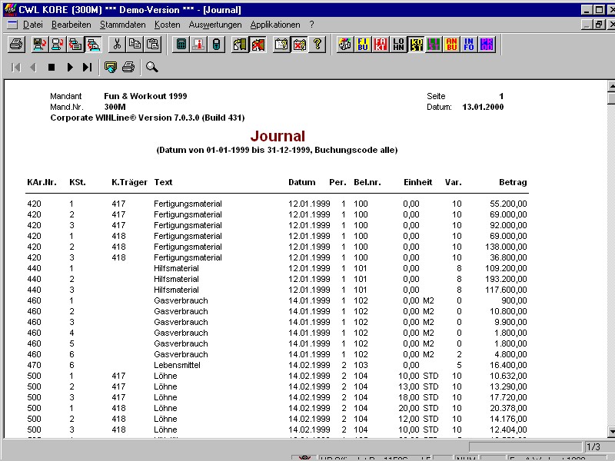The width and height of the screenshot is (615, 461).
Task: Open the calculator tool
Action: pyautogui.click(x=181, y=45)
